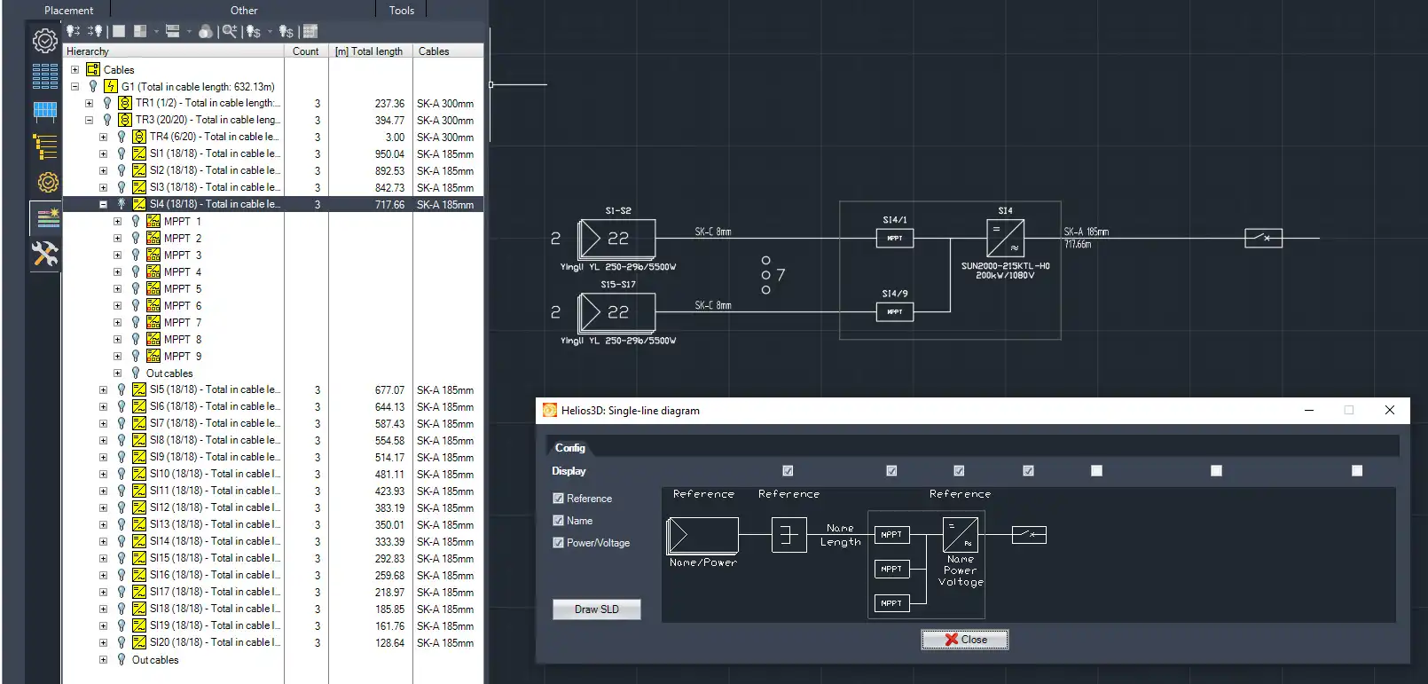Uncheck the Reference checkbox

click(x=558, y=499)
